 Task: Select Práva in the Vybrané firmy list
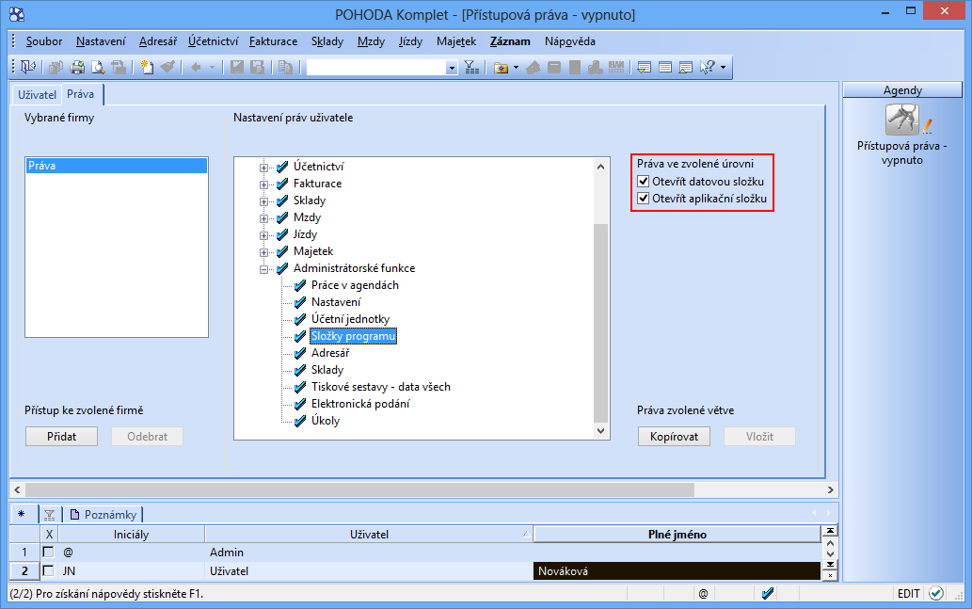117,166
